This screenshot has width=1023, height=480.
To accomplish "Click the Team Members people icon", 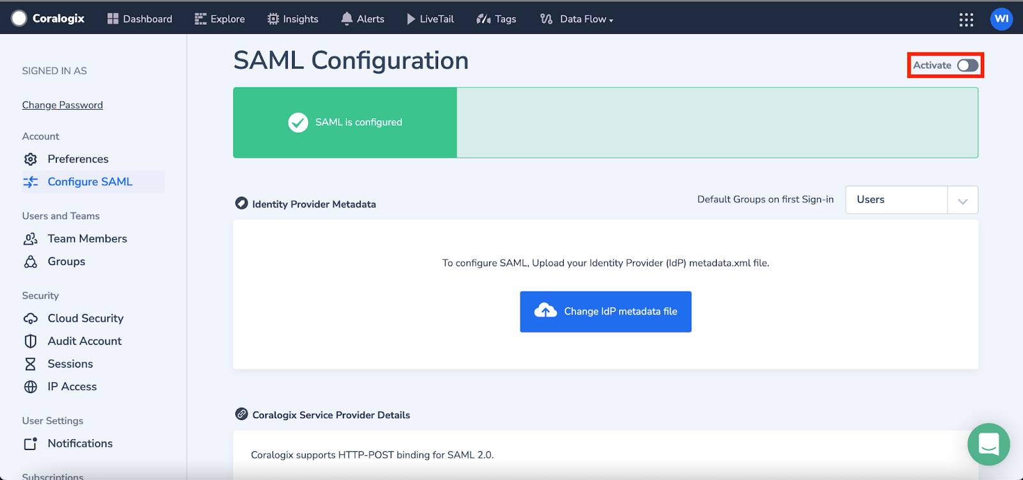I will [30, 239].
